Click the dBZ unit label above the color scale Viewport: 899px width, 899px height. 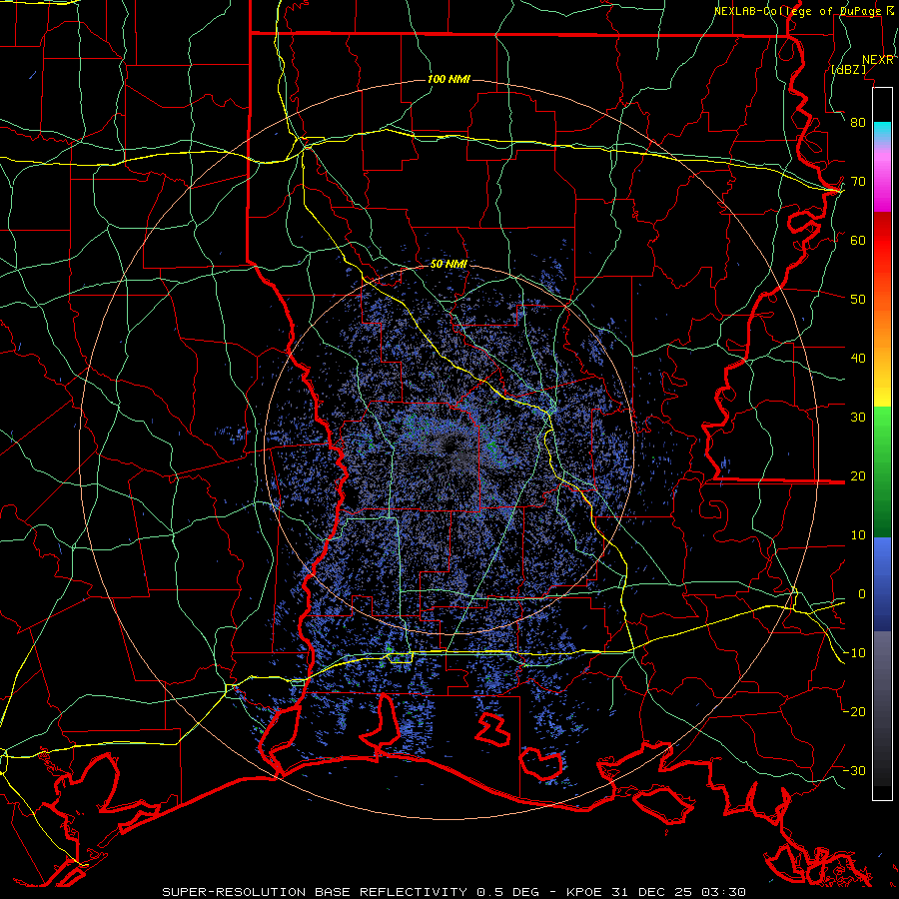tap(849, 69)
